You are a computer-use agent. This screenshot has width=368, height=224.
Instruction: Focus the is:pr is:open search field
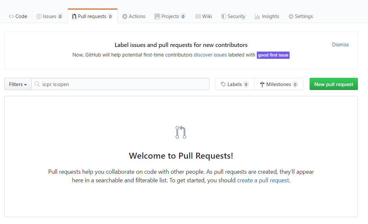pos(120,84)
